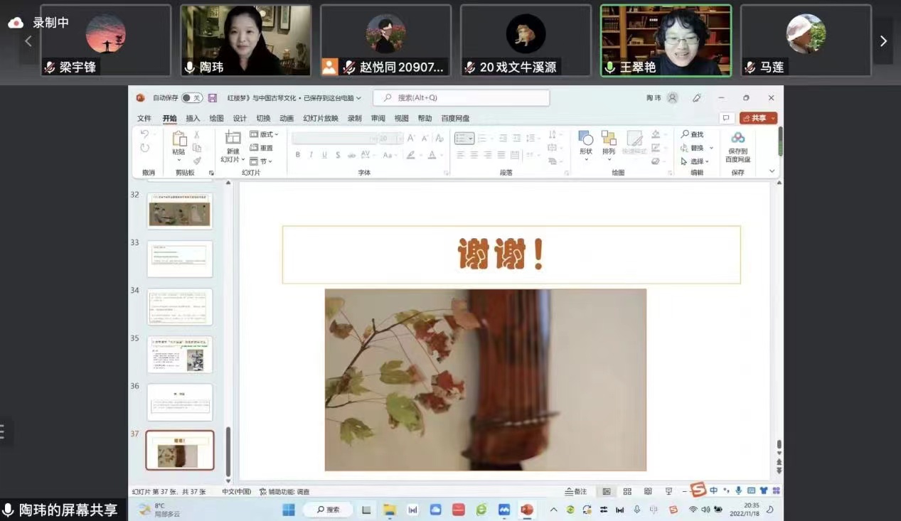Click PowerPoint icon in taskbar
Screen dimensions: 901x521
527,510
